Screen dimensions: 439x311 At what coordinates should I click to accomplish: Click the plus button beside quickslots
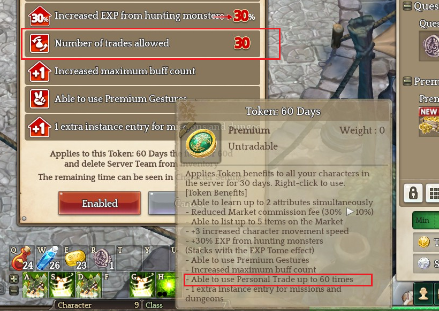tap(14, 278)
